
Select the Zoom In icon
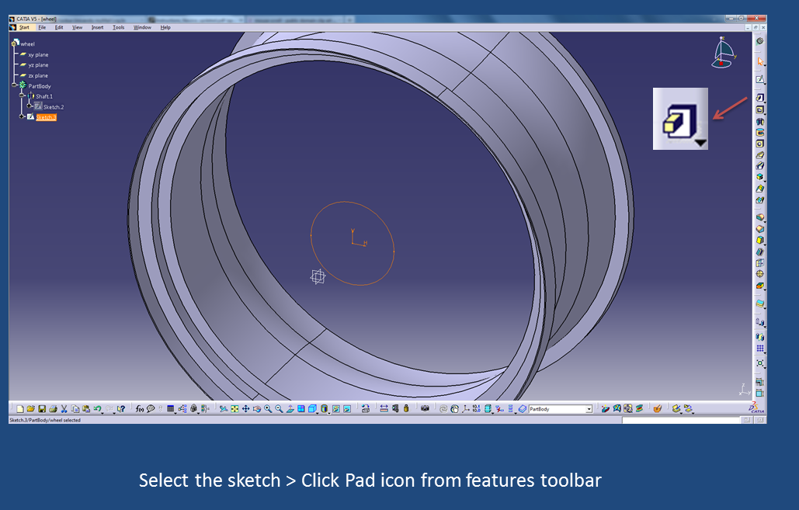(267, 408)
